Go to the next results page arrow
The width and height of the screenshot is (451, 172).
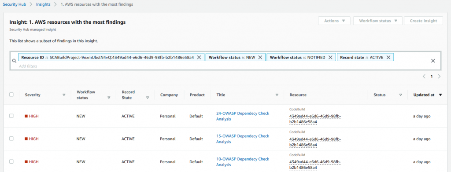coord(439,77)
